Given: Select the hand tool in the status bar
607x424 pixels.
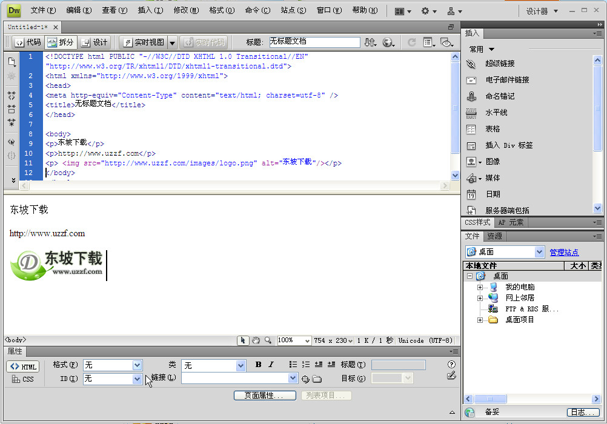Looking at the screenshot, I should click(x=255, y=340).
